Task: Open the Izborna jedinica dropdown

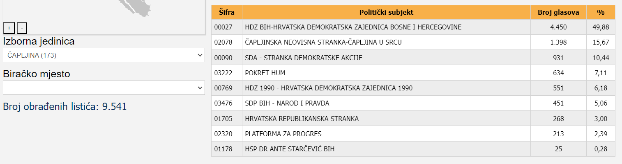Action: pos(104,55)
